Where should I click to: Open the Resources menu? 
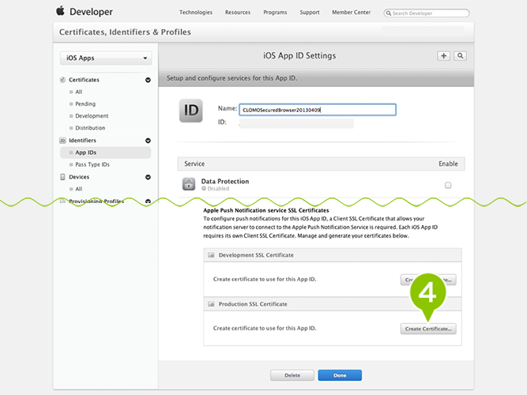point(238,13)
